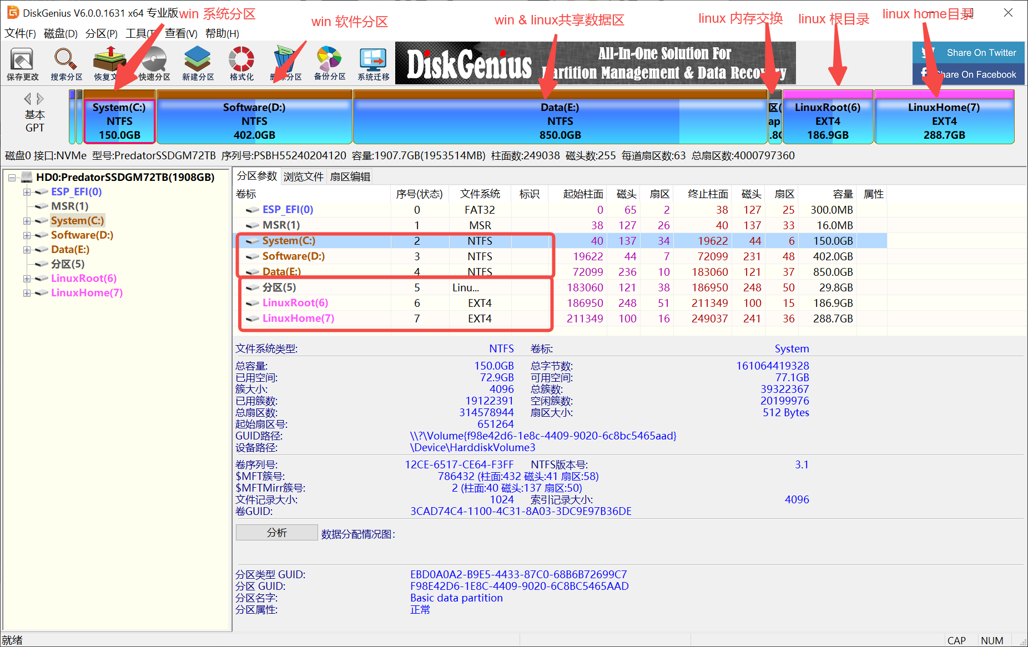Switch to the 浏览文件 tab
Screen dimensions: 1028x647
coord(303,176)
